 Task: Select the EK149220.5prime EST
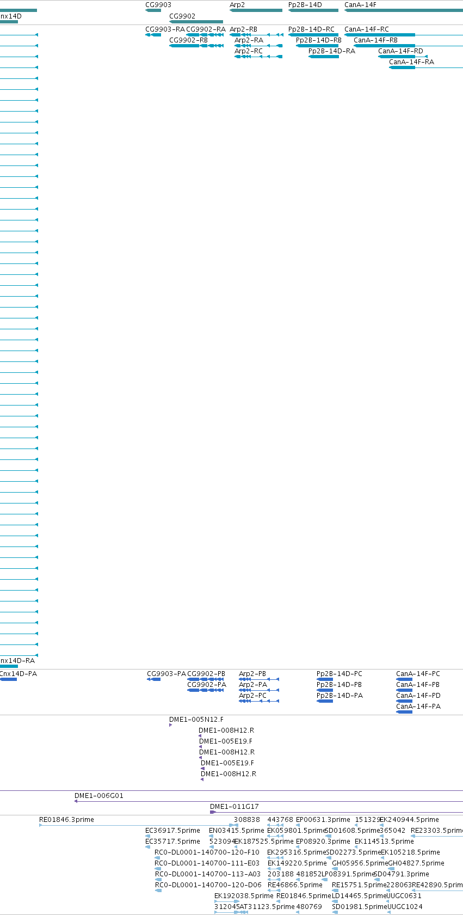(274, 869)
